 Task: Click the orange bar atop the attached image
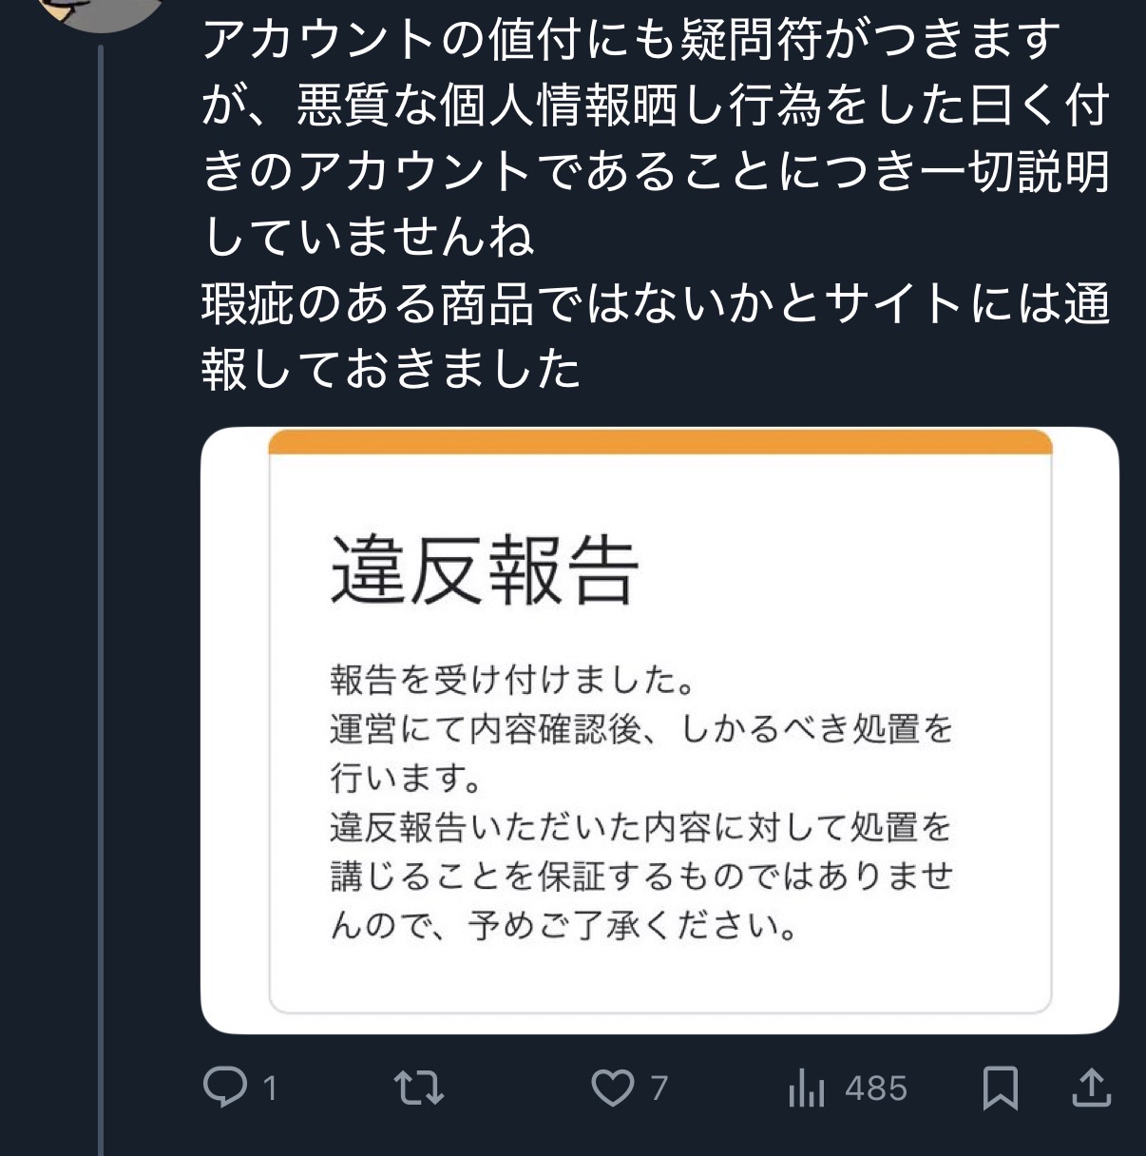point(659,442)
